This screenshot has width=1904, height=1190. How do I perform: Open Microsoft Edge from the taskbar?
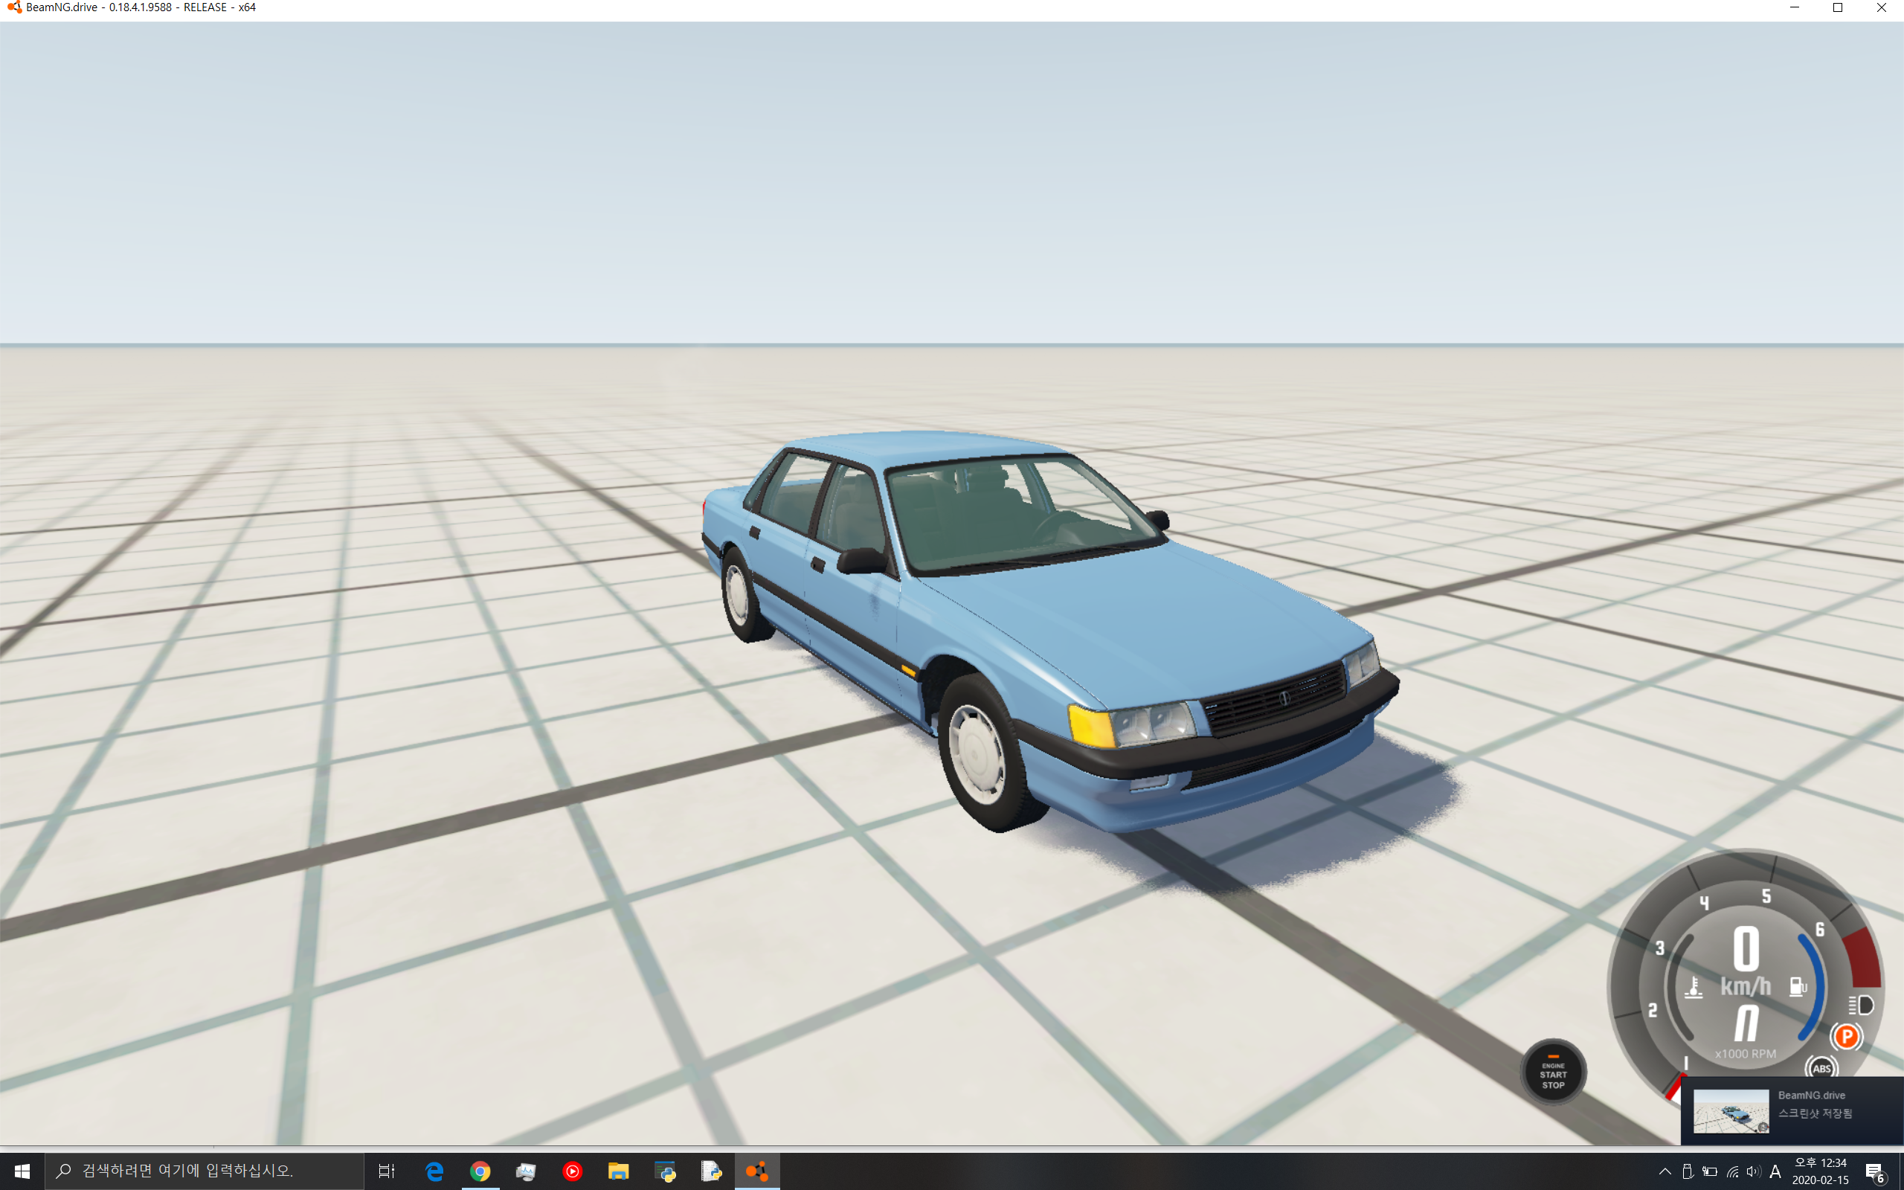point(434,1171)
